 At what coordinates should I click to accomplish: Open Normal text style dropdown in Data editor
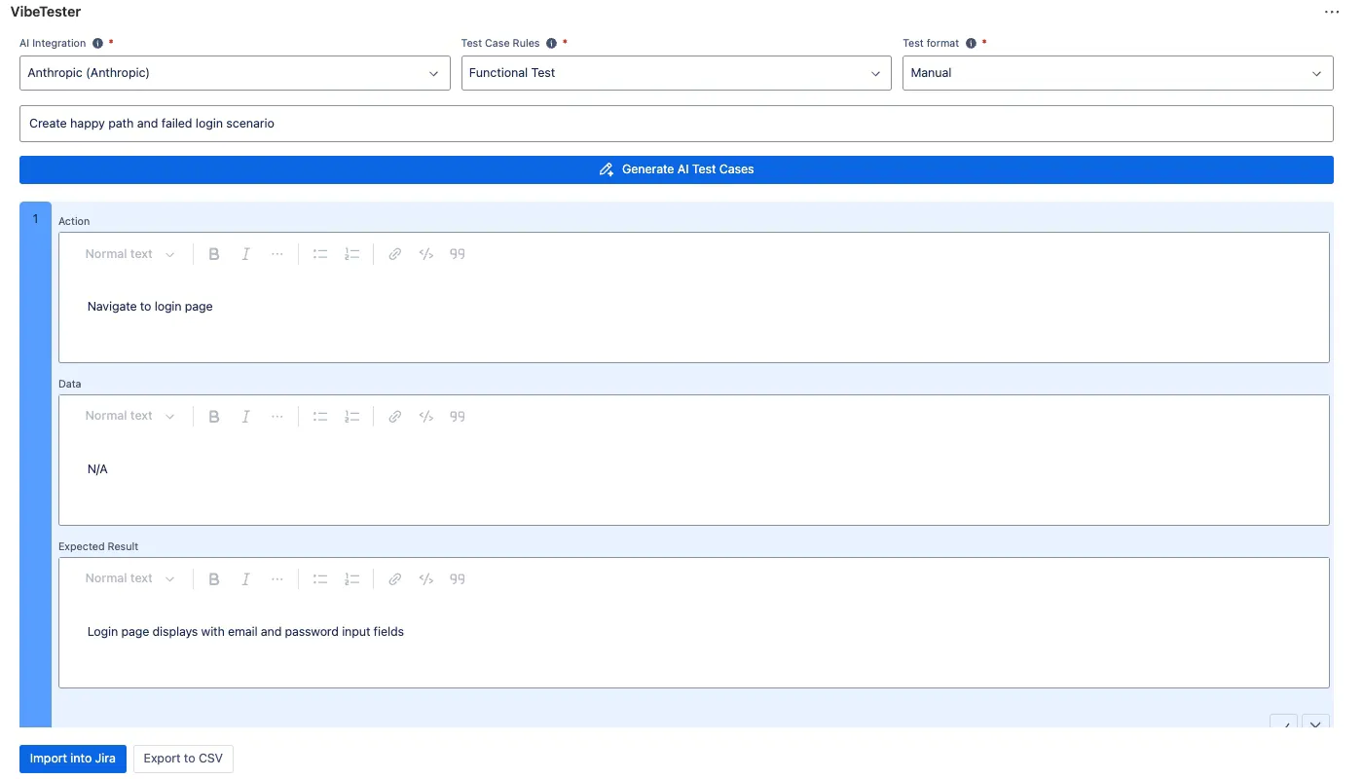click(x=129, y=416)
